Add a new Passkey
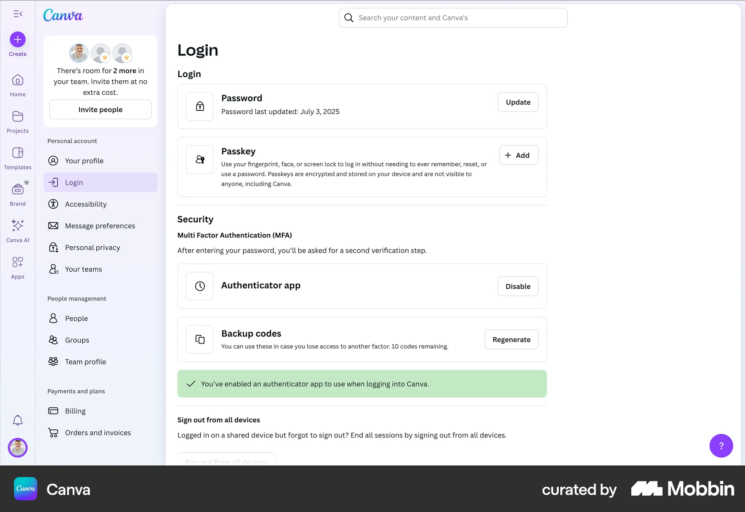Screen dimensions: 745x512 click(x=518, y=155)
